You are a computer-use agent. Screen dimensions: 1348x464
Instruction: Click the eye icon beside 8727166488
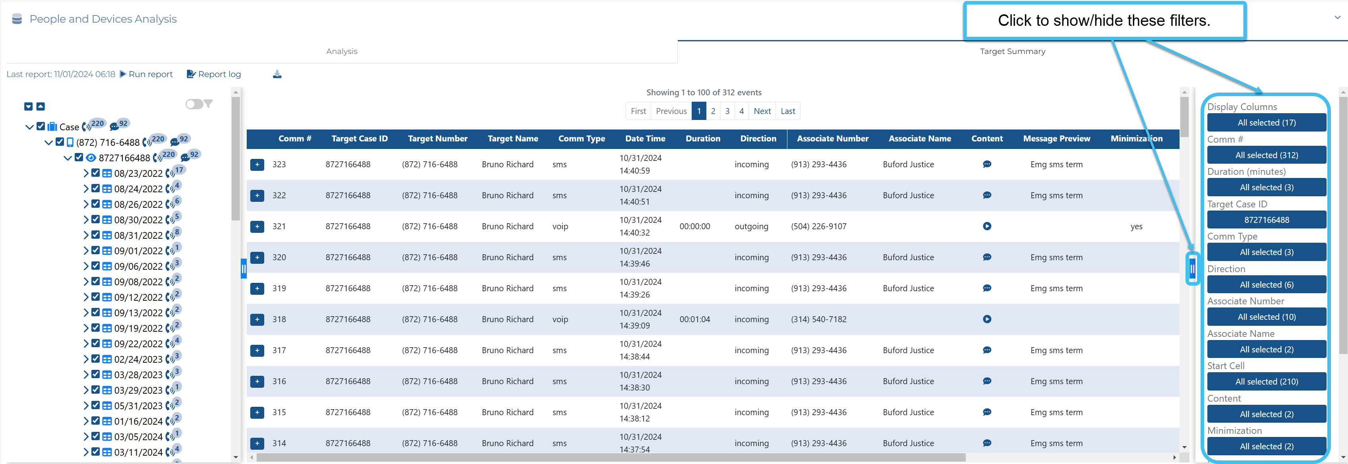point(91,158)
